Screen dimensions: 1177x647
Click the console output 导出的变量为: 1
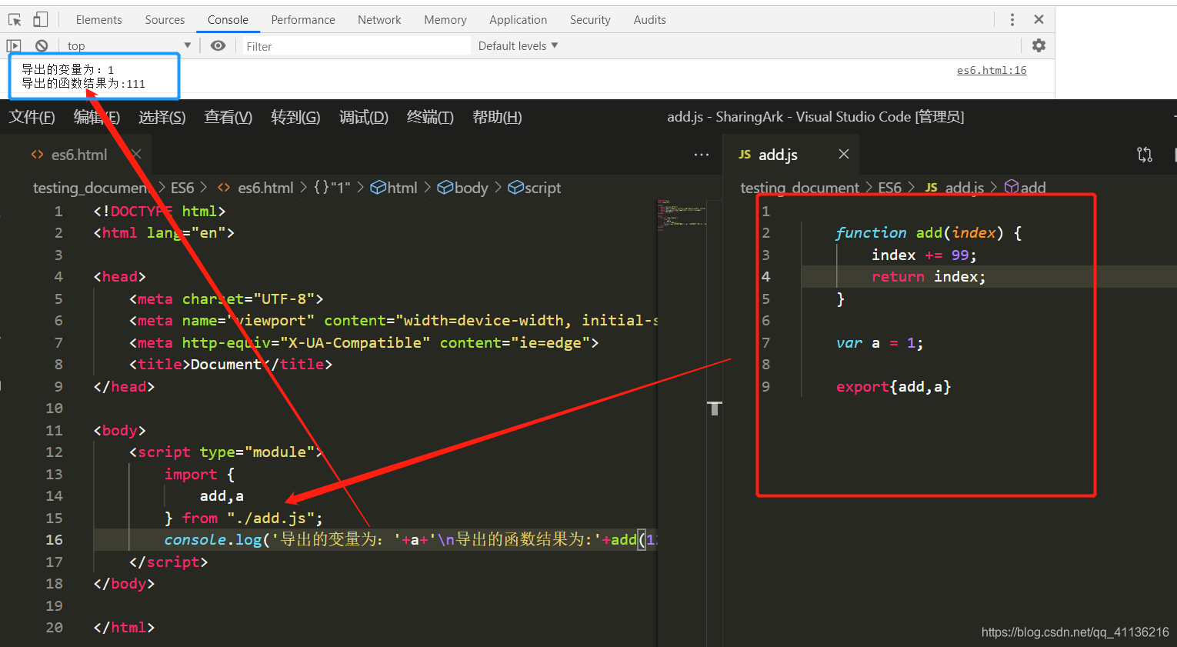[x=68, y=70]
